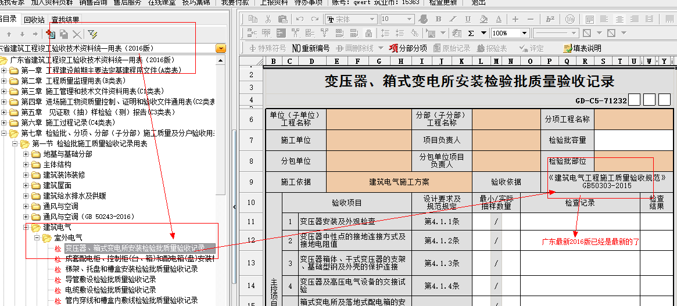The height and width of the screenshot is (306, 677).
Task: Click the add new form icon
Action: [51, 35]
